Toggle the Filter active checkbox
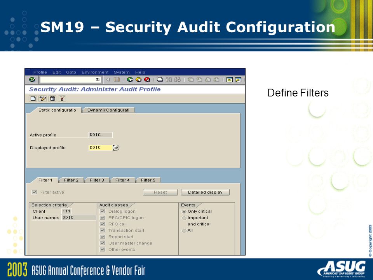The width and height of the screenshot is (373, 280). click(35, 192)
